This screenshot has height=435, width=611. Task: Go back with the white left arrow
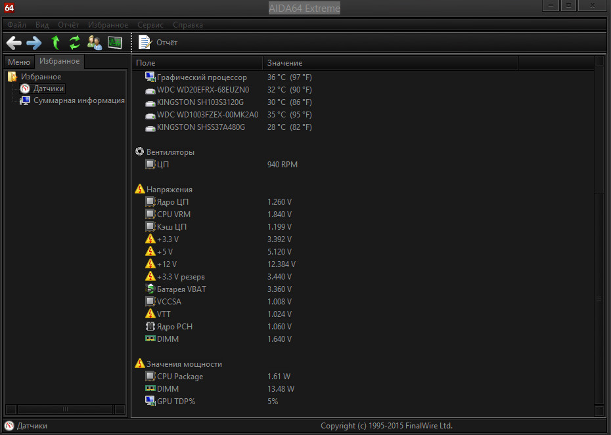[x=14, y=43]
